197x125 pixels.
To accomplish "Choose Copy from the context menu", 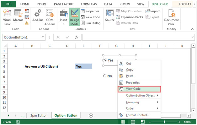I will [139, 70].
